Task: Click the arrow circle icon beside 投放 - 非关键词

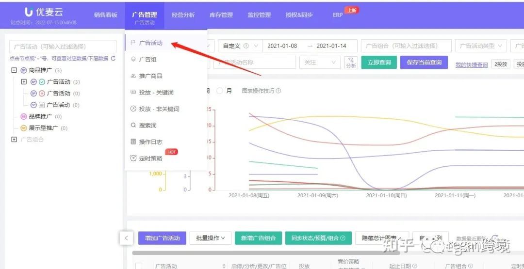Action: (133, 109)
